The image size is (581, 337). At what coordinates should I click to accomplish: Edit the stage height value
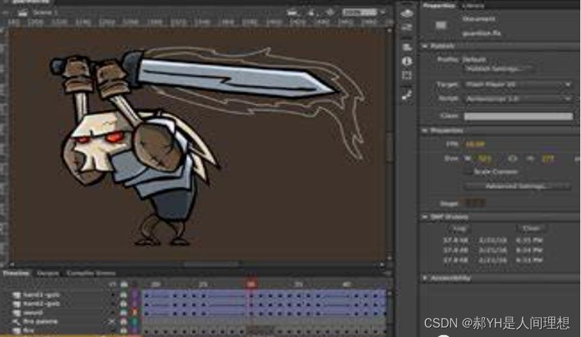(548, 158)
